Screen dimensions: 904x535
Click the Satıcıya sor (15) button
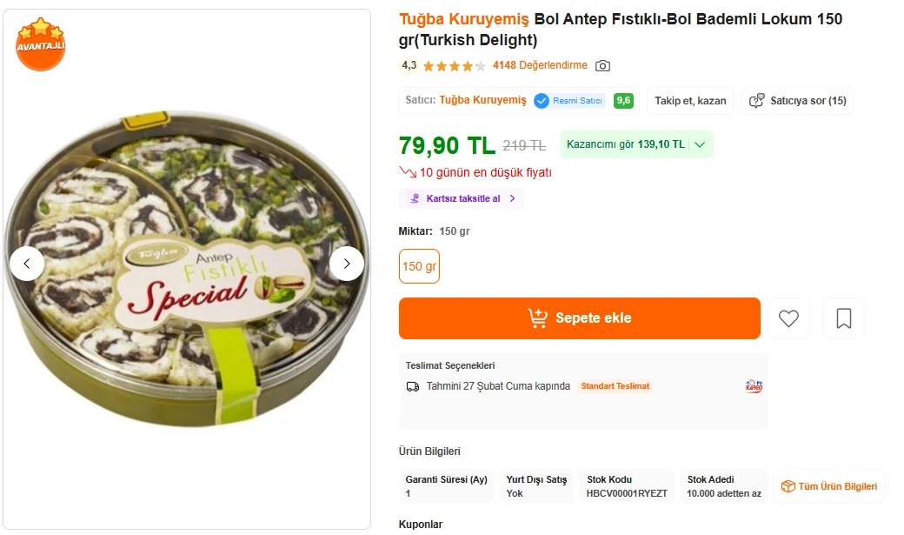(x=798, y=101)
